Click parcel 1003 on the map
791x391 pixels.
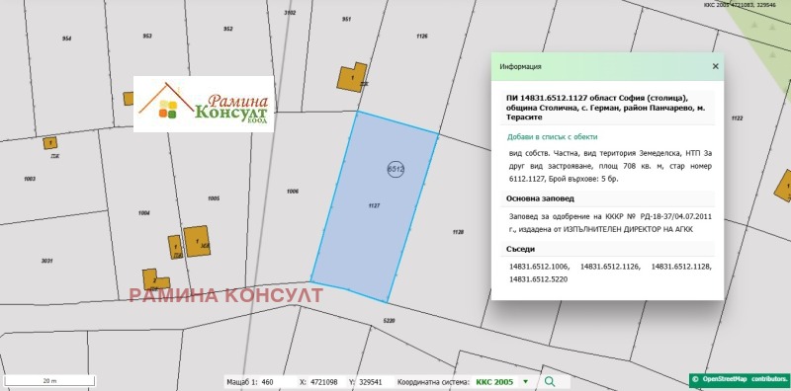pyautogui.click(x=30, y=179)
